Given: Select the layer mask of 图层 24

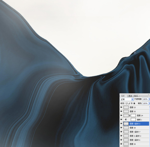Looking at the screenshot, I should [x=133, y=115].
